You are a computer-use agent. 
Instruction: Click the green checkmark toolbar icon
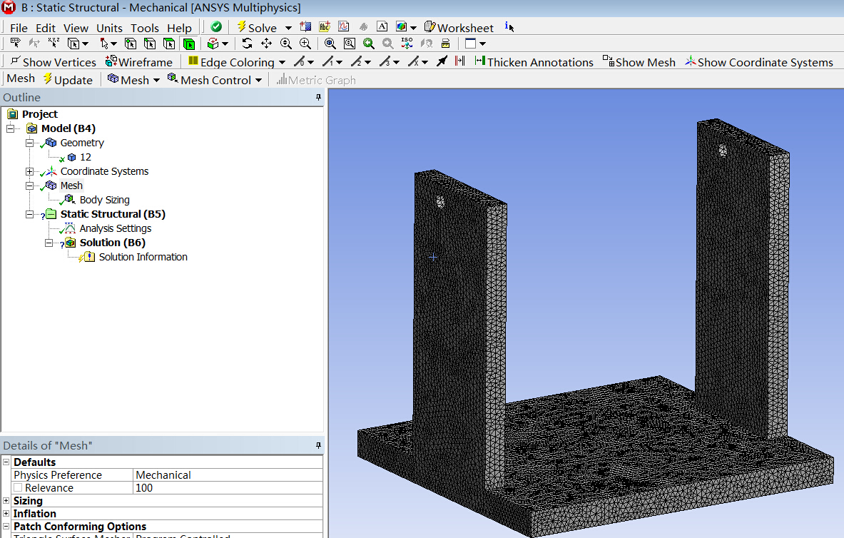[x=216, y=27]
